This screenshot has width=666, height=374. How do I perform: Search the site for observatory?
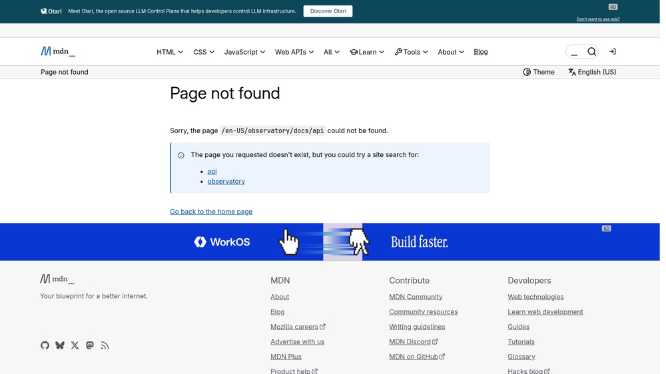click(x=226, y=181)
